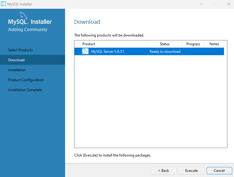Go back with the < Back button

(x=164, y=170)
